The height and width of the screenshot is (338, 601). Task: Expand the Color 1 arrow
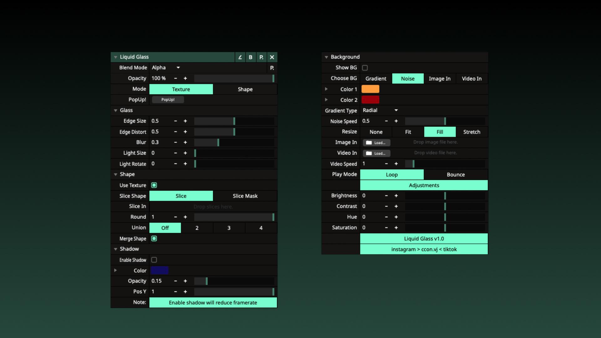click(326, 89)
